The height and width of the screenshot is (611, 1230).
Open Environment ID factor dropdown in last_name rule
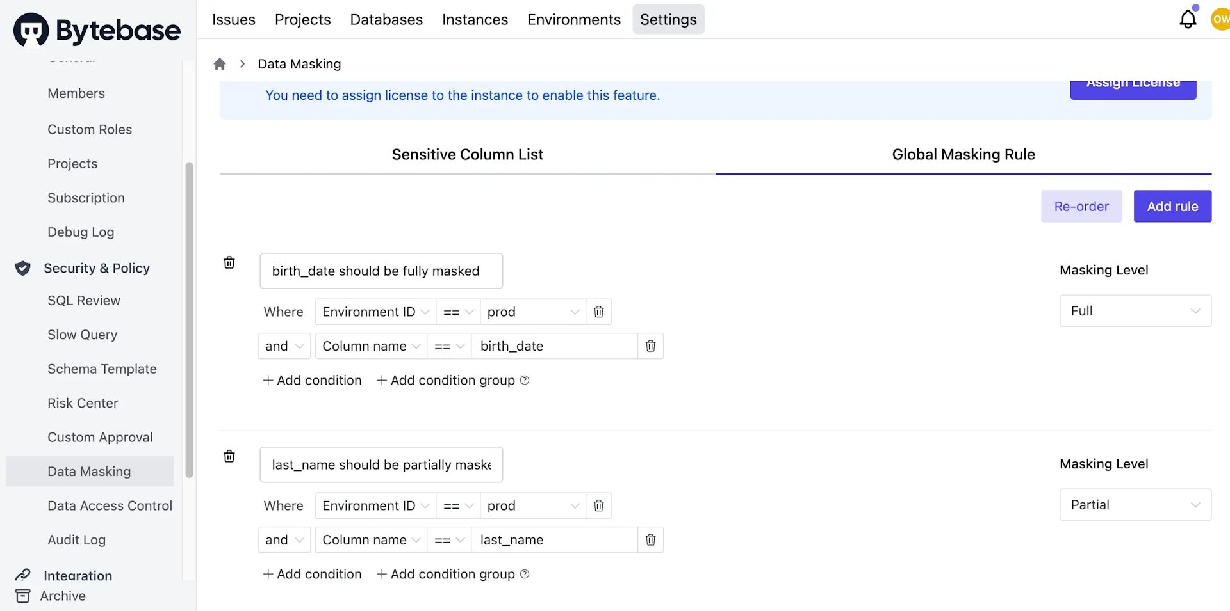point(375,505)
